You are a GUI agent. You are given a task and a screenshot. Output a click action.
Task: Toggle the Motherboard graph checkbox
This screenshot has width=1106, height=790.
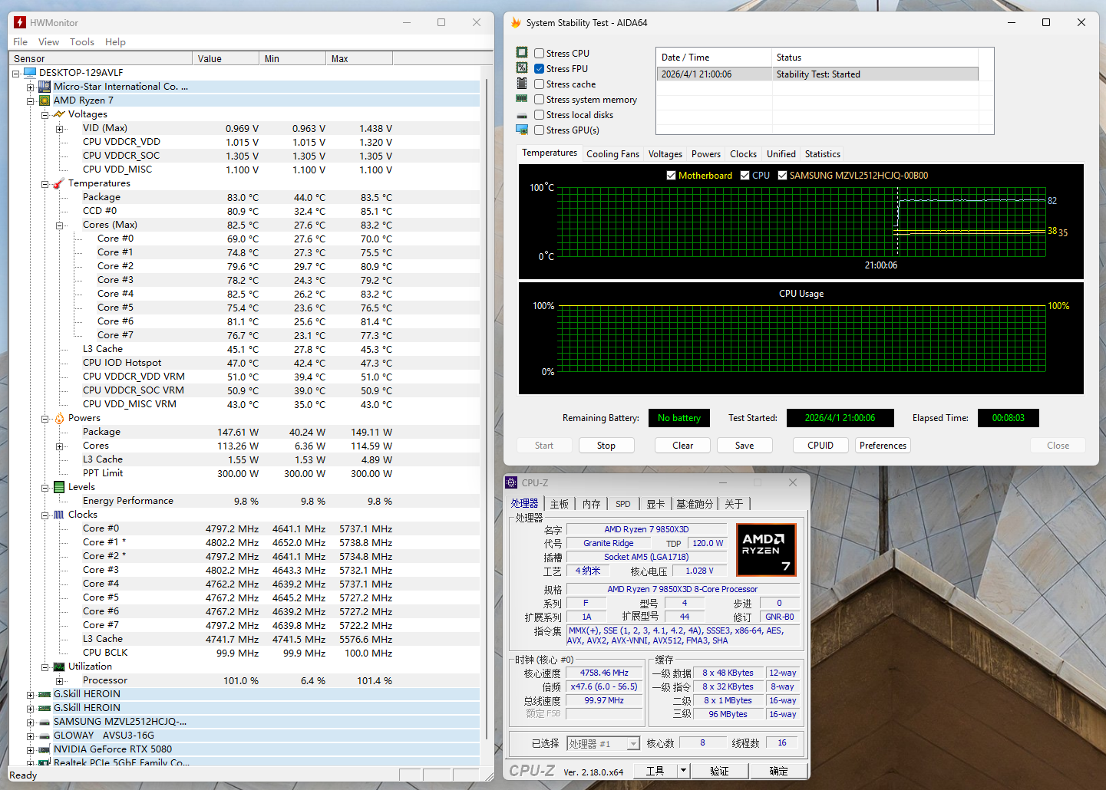672,176
